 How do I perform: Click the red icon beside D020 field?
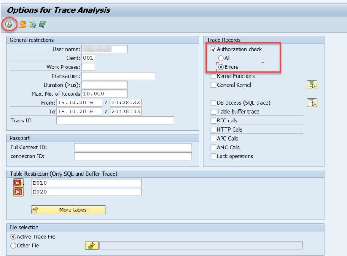coord(18,192)
